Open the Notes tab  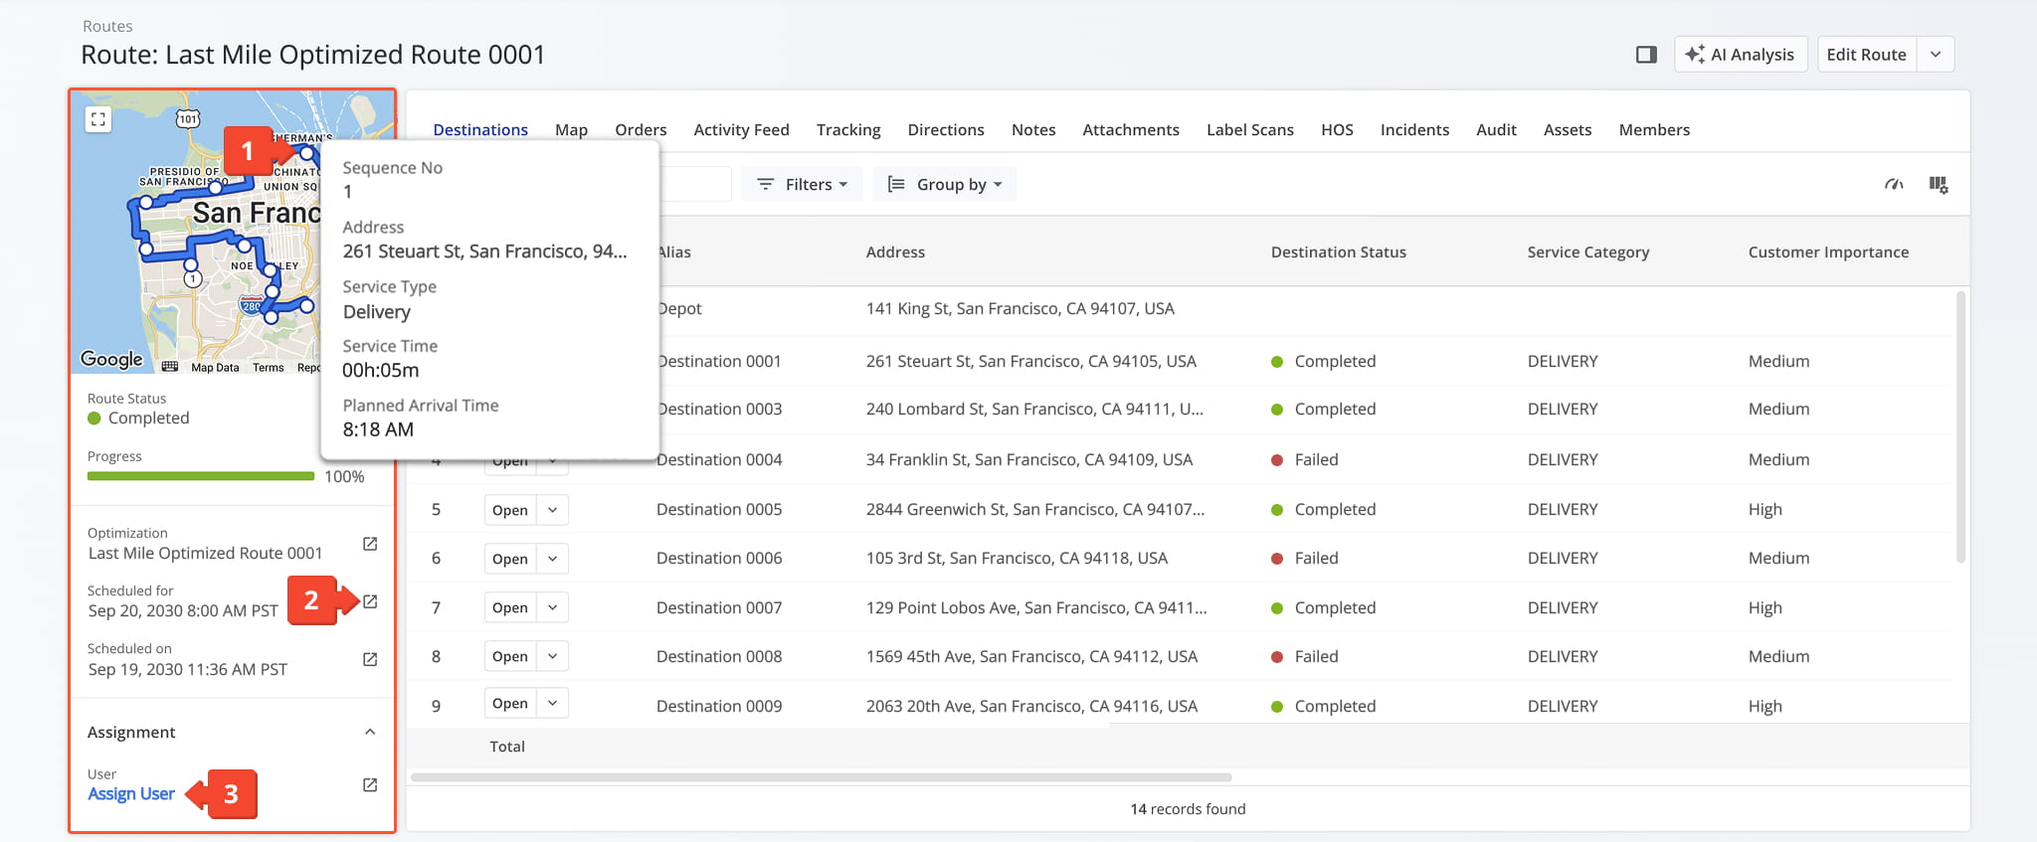pos(1033,130)
